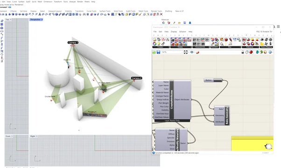Viewport: 281px width, 168px height.
Task: Click the Modify Material component title bar
Action: coord(177,140)
